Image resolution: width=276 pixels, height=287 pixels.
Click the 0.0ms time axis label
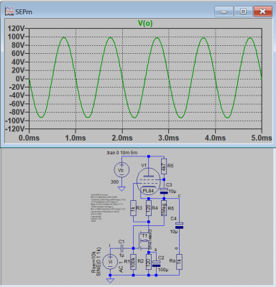(x=29, y=138)
